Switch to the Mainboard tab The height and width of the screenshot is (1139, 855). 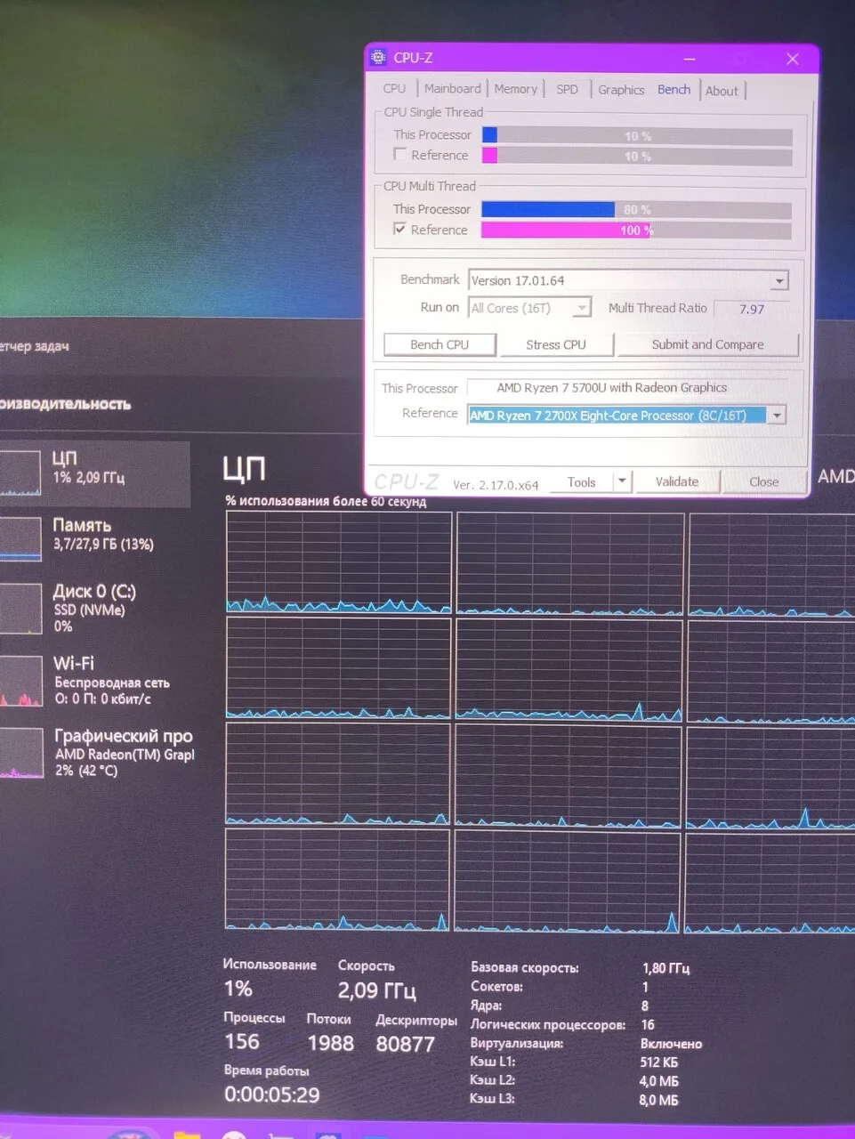coord(452,89)
